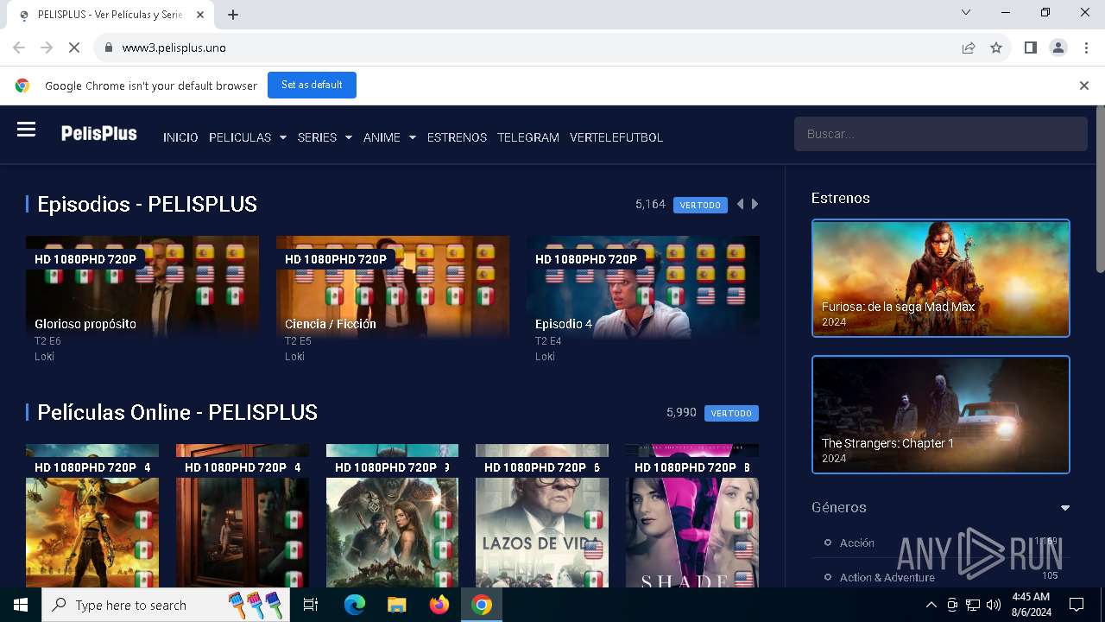Open the Windows Start menu
The height and width of the screenshot is (622, 1105).
[21, 605]
